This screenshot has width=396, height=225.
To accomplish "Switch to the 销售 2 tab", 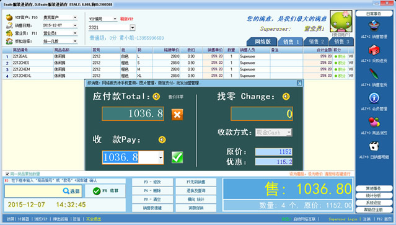I will (x=316, y=42).
